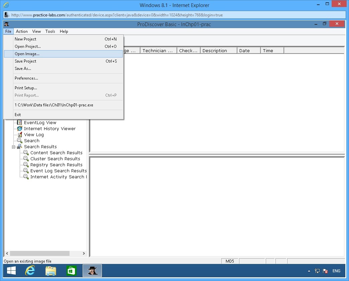Click the Check... column header
349x281 pixels.
point(189,51)
